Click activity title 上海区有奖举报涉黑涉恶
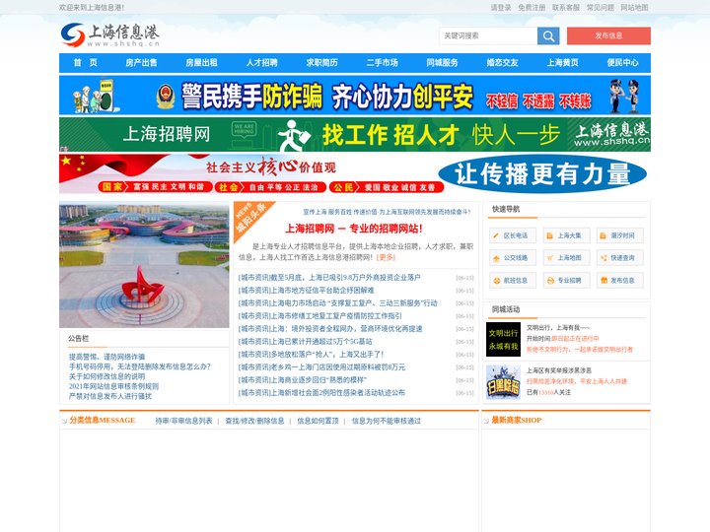Image resolution: width=710 pixels, height=532 pixels. tap(559, 370)
